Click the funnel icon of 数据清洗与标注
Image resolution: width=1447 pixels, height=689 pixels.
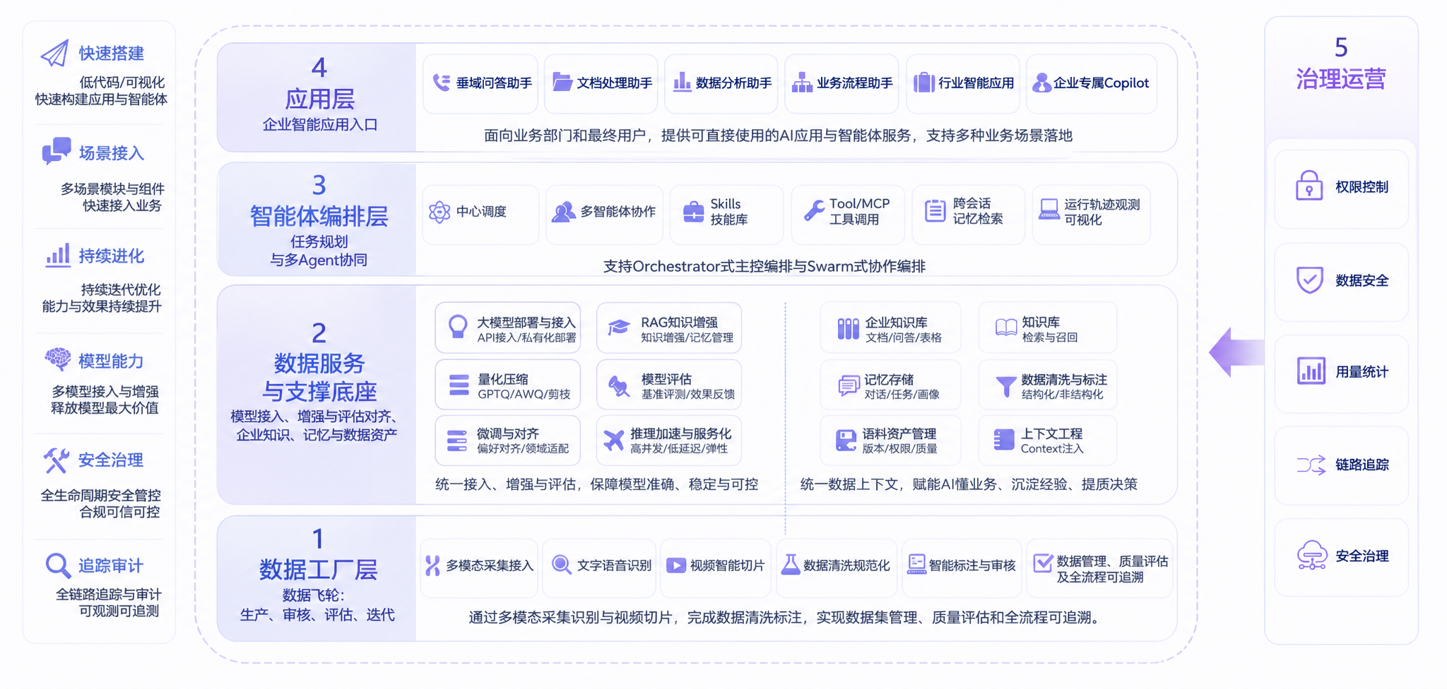coord(1005,386)
